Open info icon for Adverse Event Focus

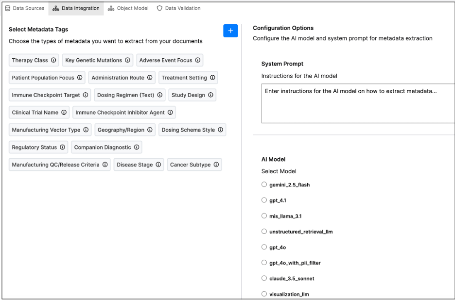pyautogui.click(x=198, y=60)
